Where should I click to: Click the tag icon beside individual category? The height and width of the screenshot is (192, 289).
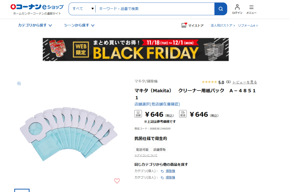(x=162, y=171)
